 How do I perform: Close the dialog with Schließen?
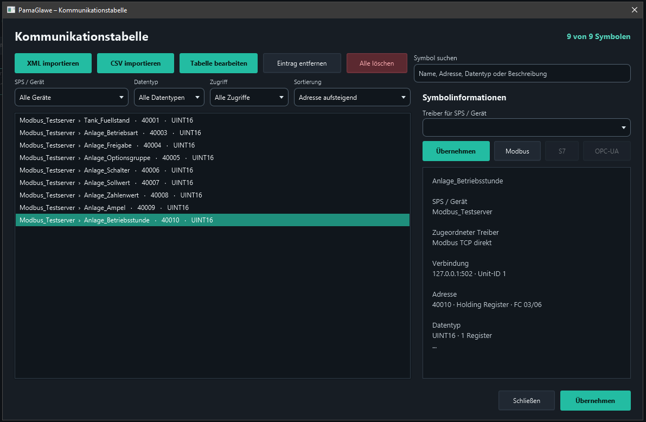tap(527, 400)
